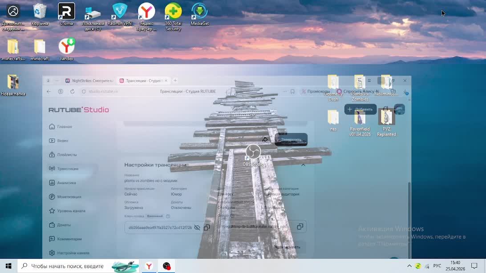Copy the stream key

[207, 228]
